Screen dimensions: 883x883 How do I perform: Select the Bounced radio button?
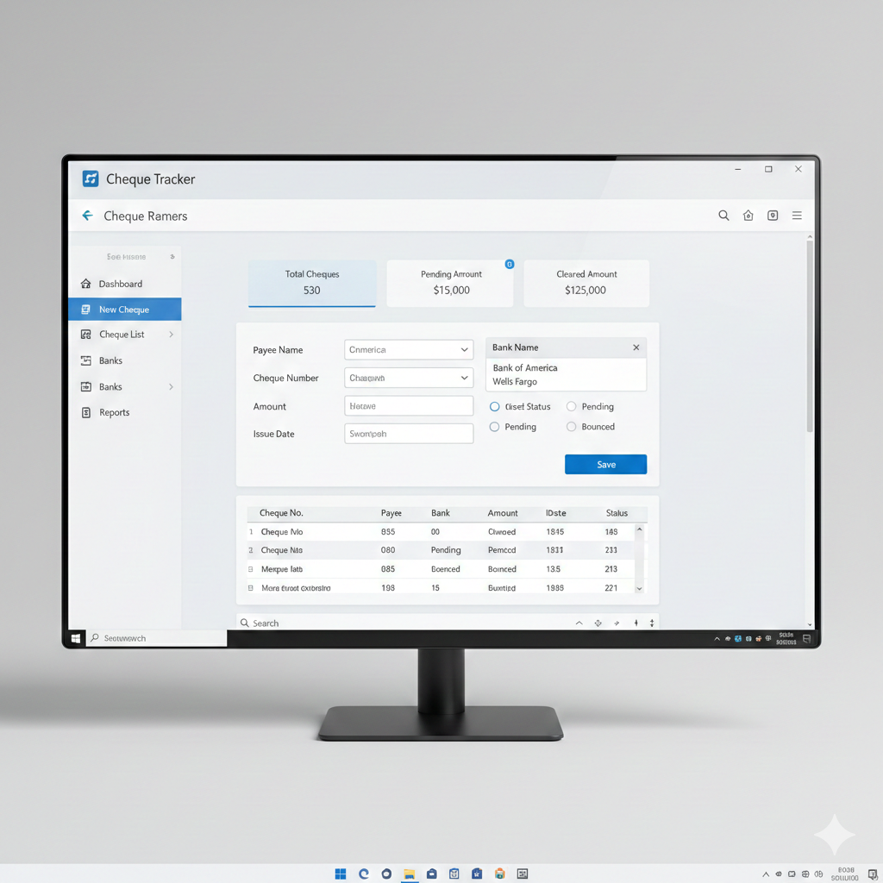coord(570,426)
